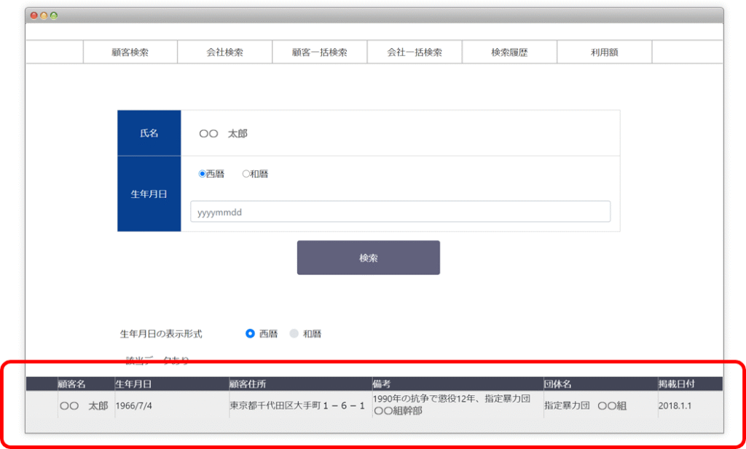
Task: Go to the 会社一括検索 tab
Action: [415, 52]
